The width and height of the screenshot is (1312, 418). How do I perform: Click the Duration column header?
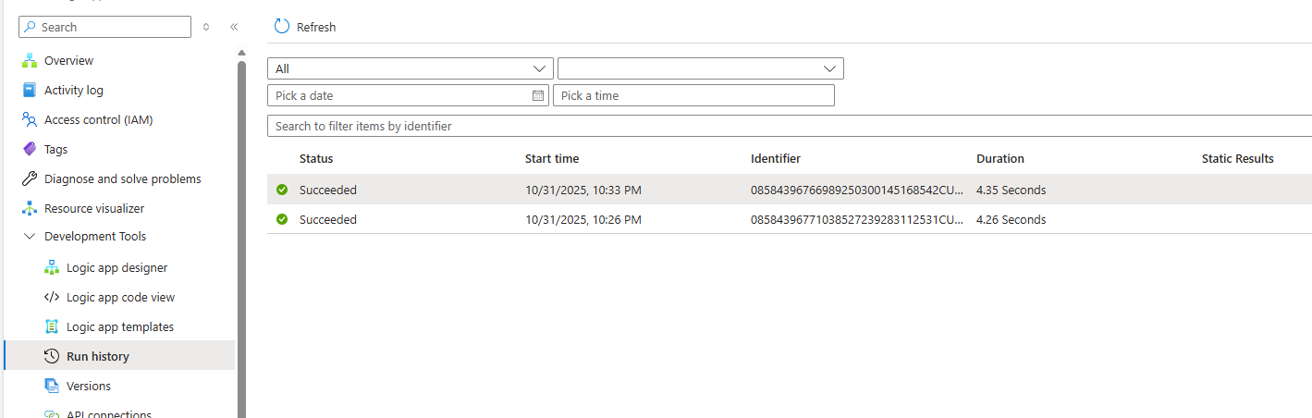1000,159
